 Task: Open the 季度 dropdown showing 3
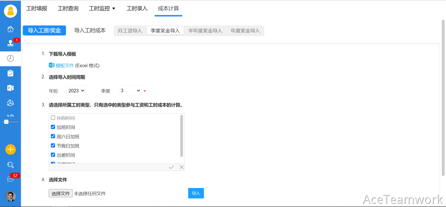130,91
